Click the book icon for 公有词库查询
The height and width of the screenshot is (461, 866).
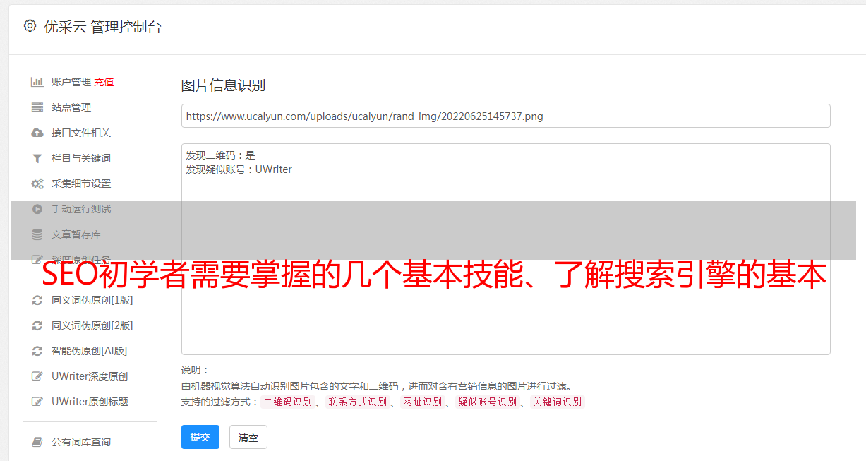pos(37,442)
